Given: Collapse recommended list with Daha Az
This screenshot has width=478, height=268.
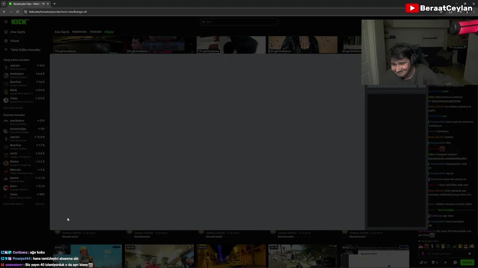Looking at the screenshot, I should [40, 204].
